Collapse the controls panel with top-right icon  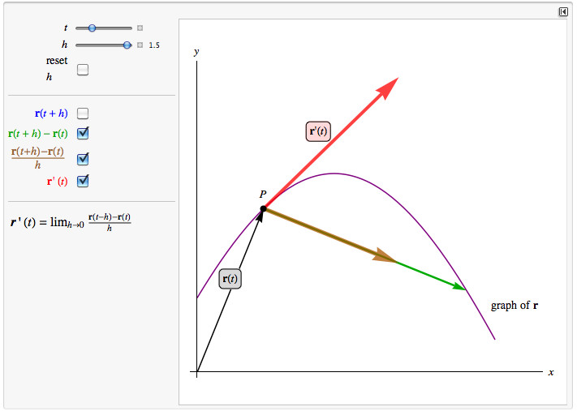tap(563, 12)
